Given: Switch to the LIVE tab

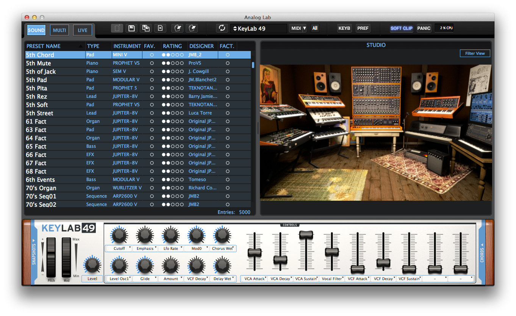Looking at the screenshot, I should tap(83, 30).
